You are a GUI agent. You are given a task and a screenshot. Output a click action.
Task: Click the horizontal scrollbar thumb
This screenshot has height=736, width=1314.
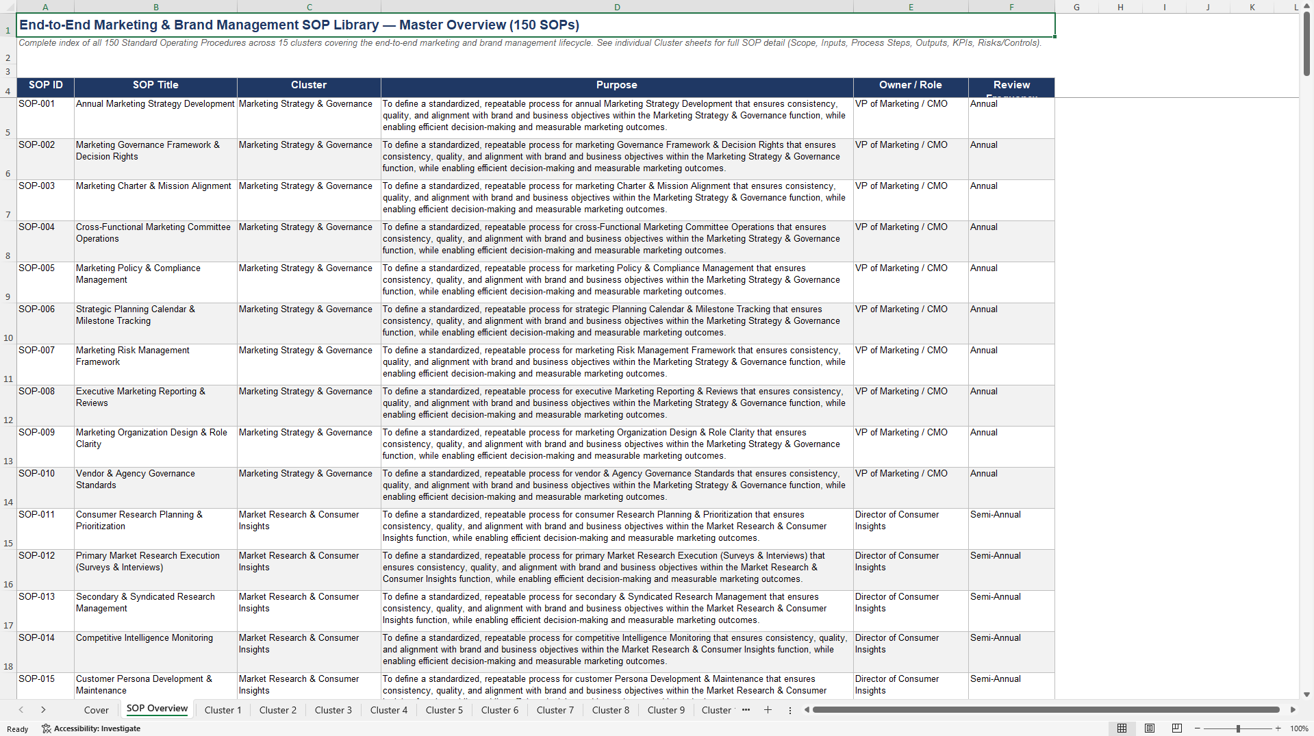pyautogui.click(x=1046, y=710)
